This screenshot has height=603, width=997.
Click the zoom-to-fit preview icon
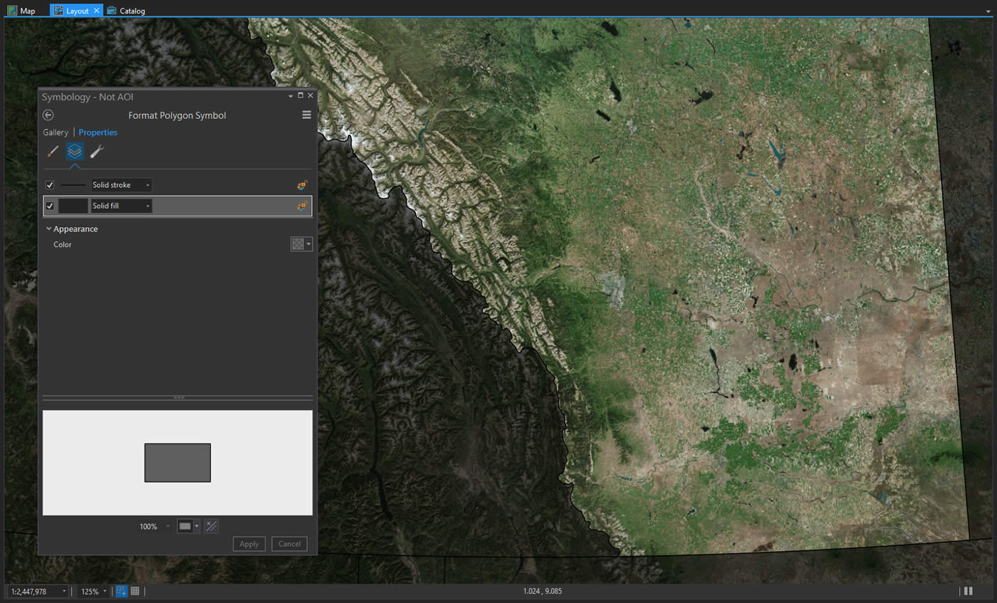coord(212,526)
